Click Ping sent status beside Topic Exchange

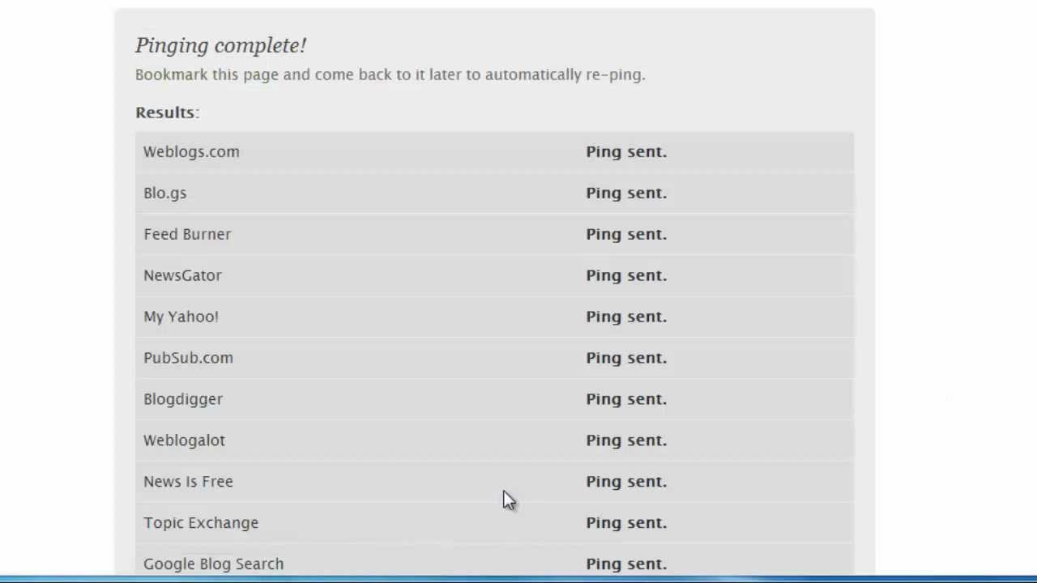(x=626, y=523)
